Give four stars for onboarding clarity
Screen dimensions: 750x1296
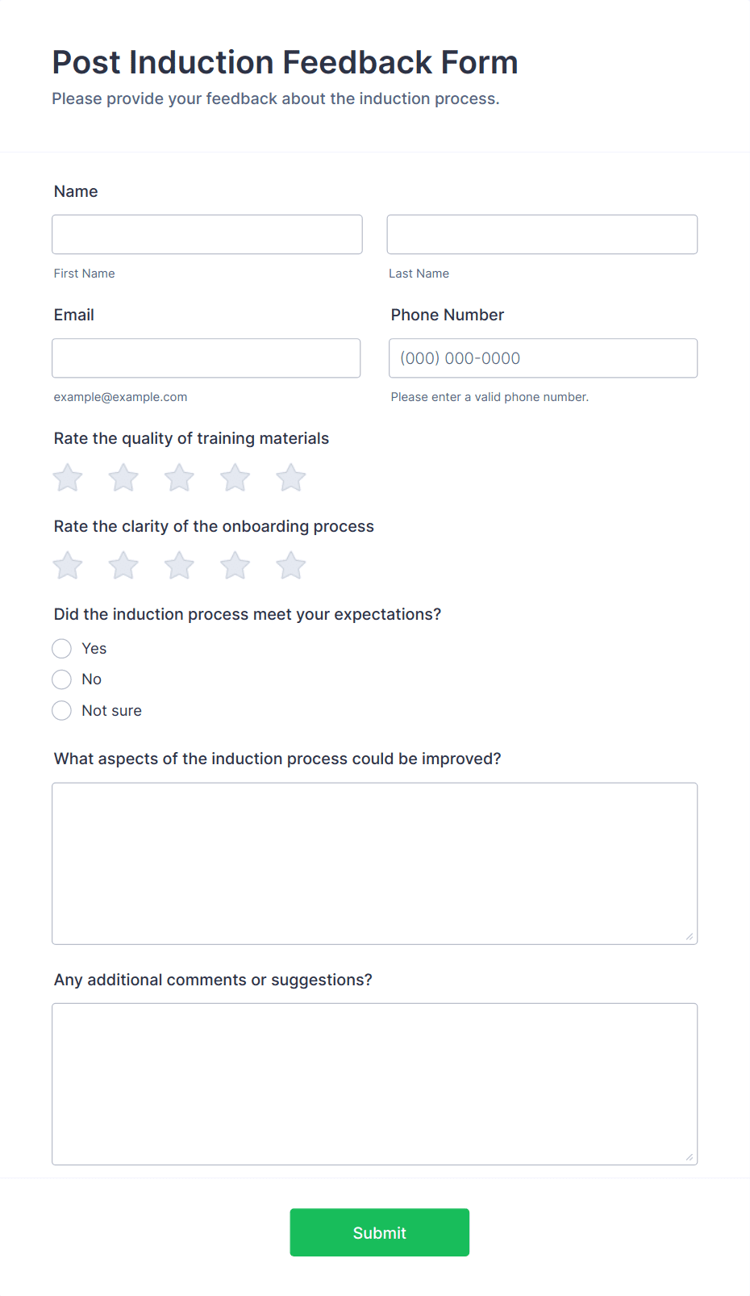click(x=234, y=565)
